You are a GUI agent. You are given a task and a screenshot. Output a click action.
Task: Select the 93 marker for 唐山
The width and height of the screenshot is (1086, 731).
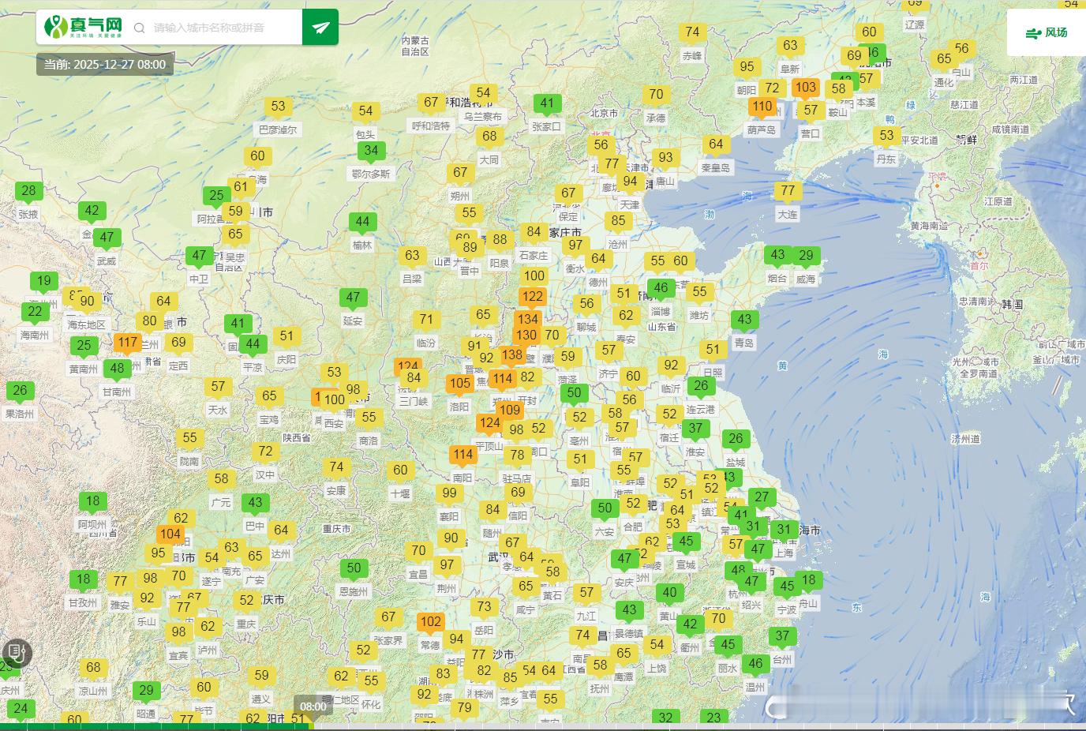665,159
